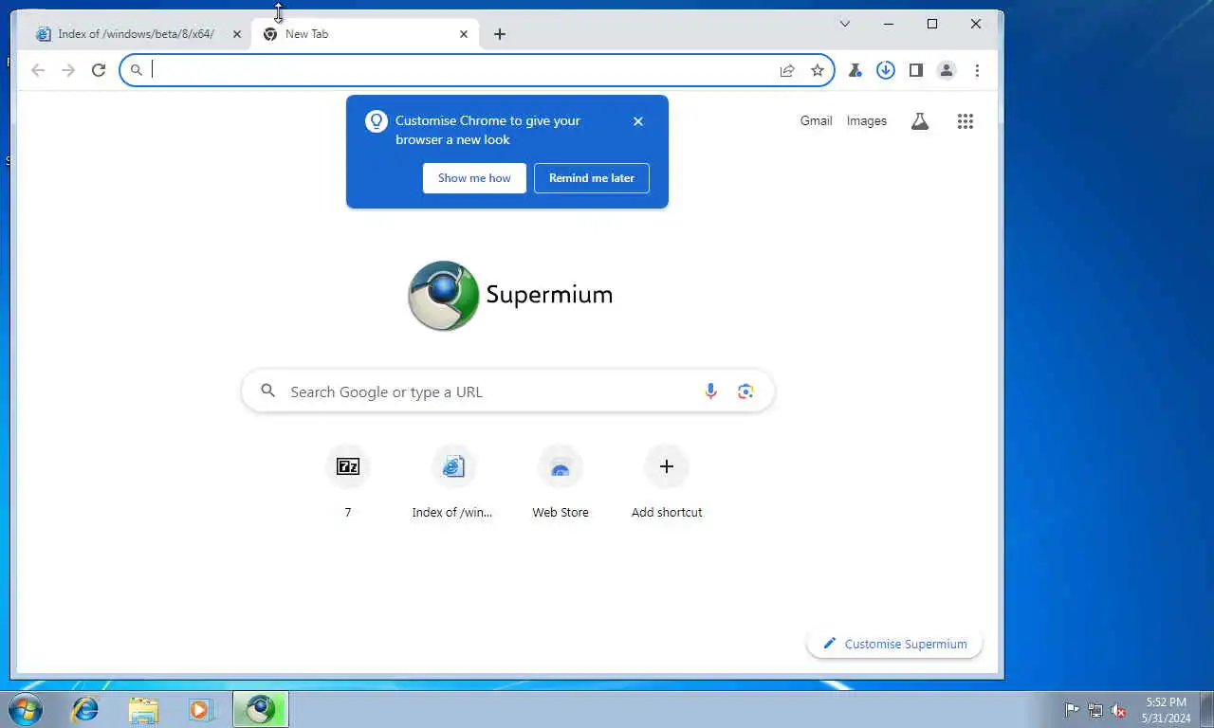1214x728 pixels.
Task: Close the New Tab tab
Action: click(464, 34)
